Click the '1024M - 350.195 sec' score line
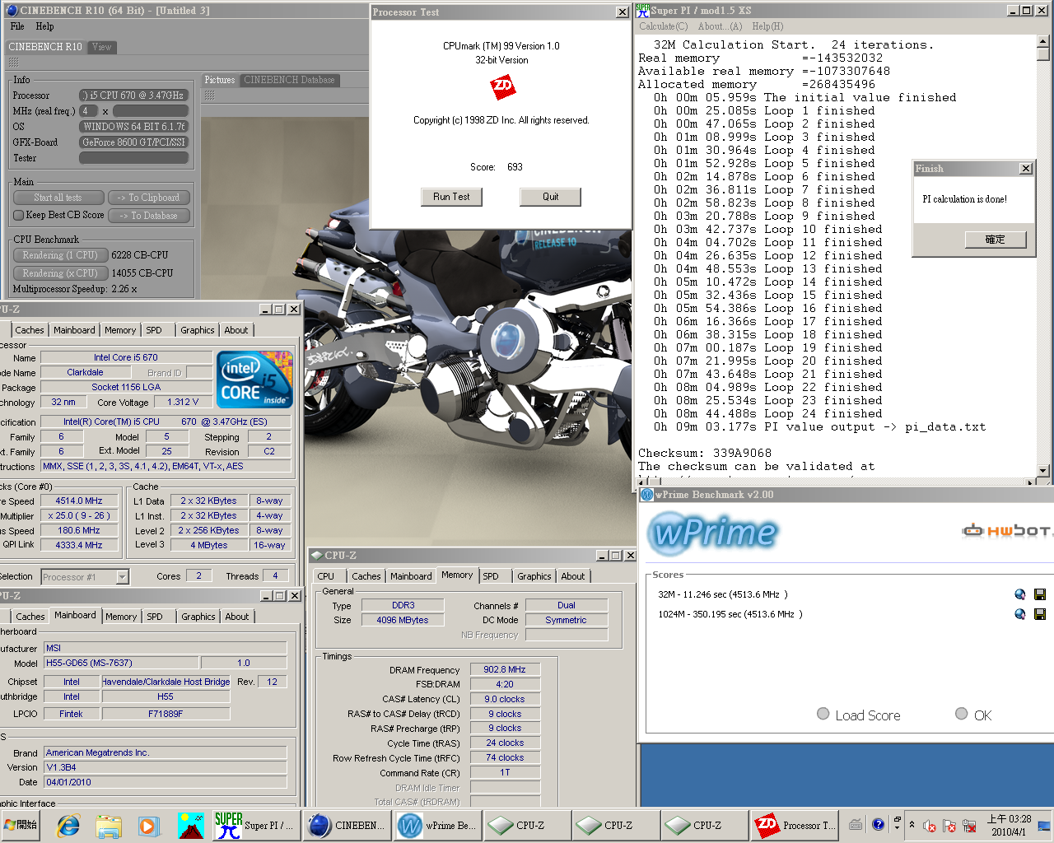Image resolution: width=1054 pixels, height=843 pixels. [730, 614]
